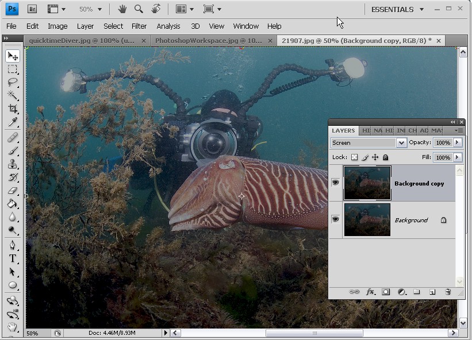The height and width of the screenshot is (340, 472).
Task: Launch Adobe Bridge from top bar
Action: [32, 9]
